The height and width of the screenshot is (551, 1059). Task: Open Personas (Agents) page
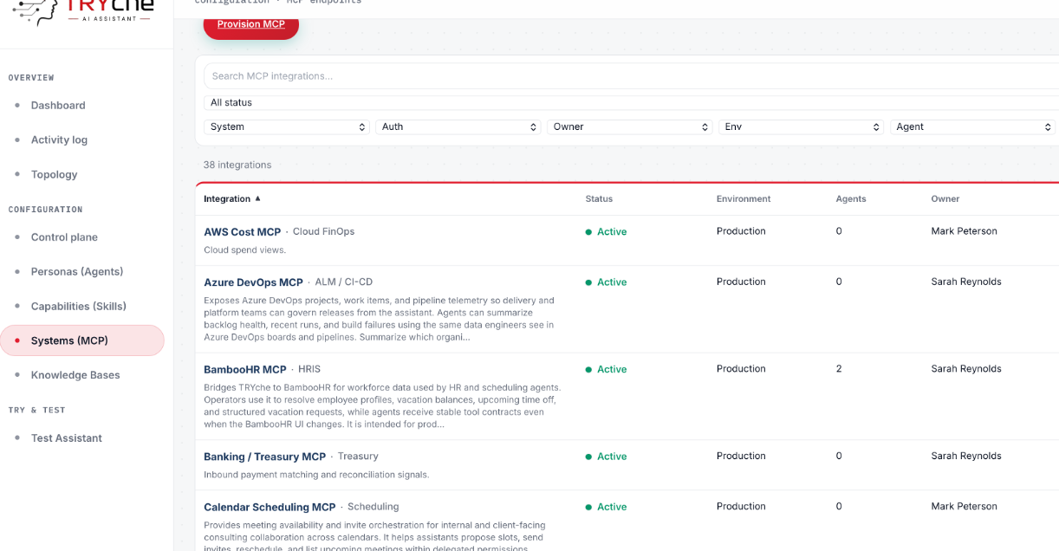[x=77, y=271]
